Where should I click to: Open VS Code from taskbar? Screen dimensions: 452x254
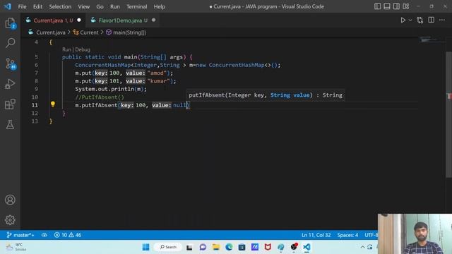[x=307, y=247]
